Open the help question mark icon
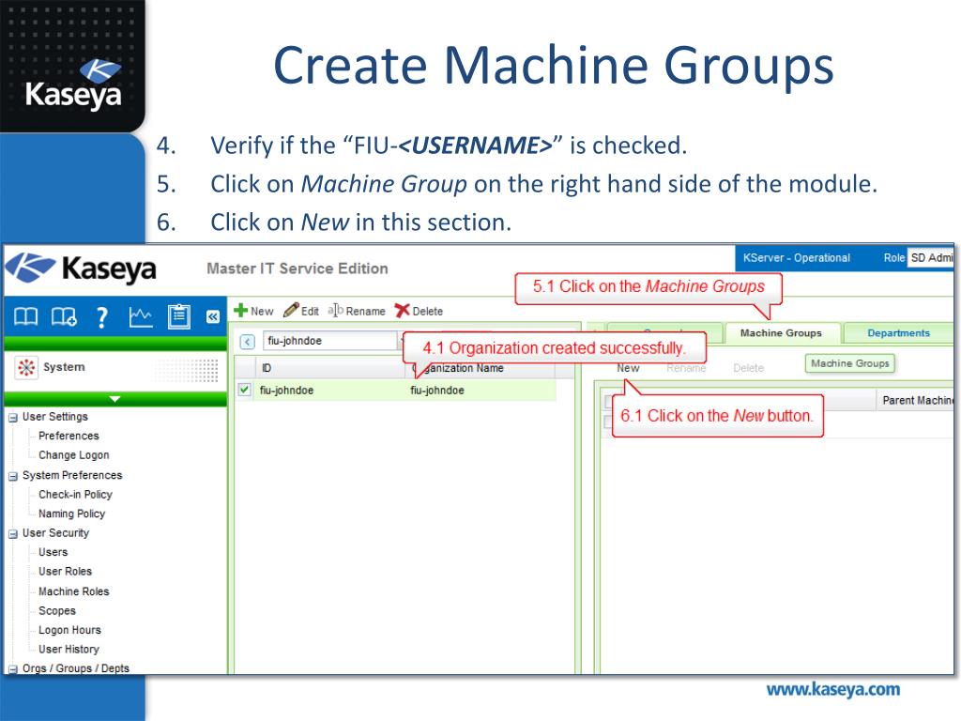The width and height of the screenshot is (961, 721). point(102,317)
